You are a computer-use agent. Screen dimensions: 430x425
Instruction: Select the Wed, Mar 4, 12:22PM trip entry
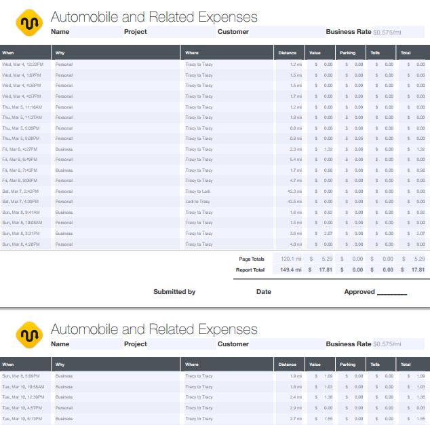pos(22,64)
